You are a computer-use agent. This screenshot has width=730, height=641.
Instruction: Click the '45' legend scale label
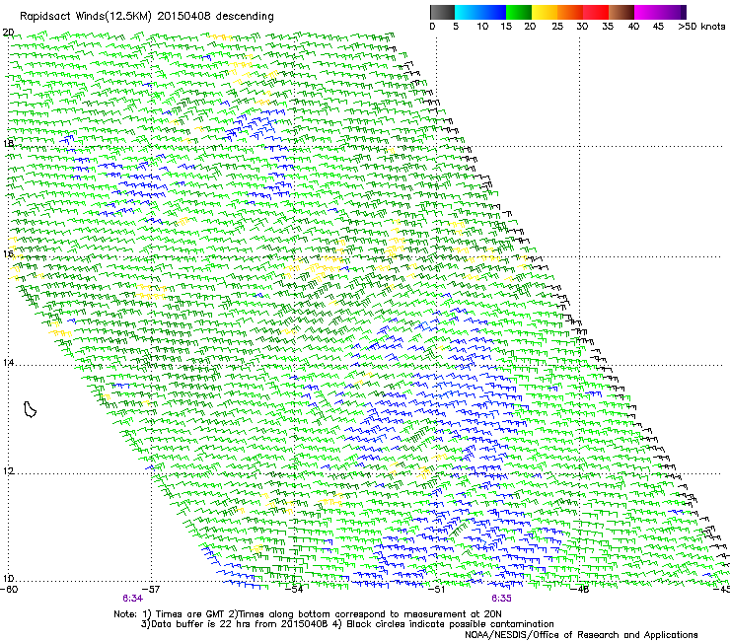click(x=658, y=26)
